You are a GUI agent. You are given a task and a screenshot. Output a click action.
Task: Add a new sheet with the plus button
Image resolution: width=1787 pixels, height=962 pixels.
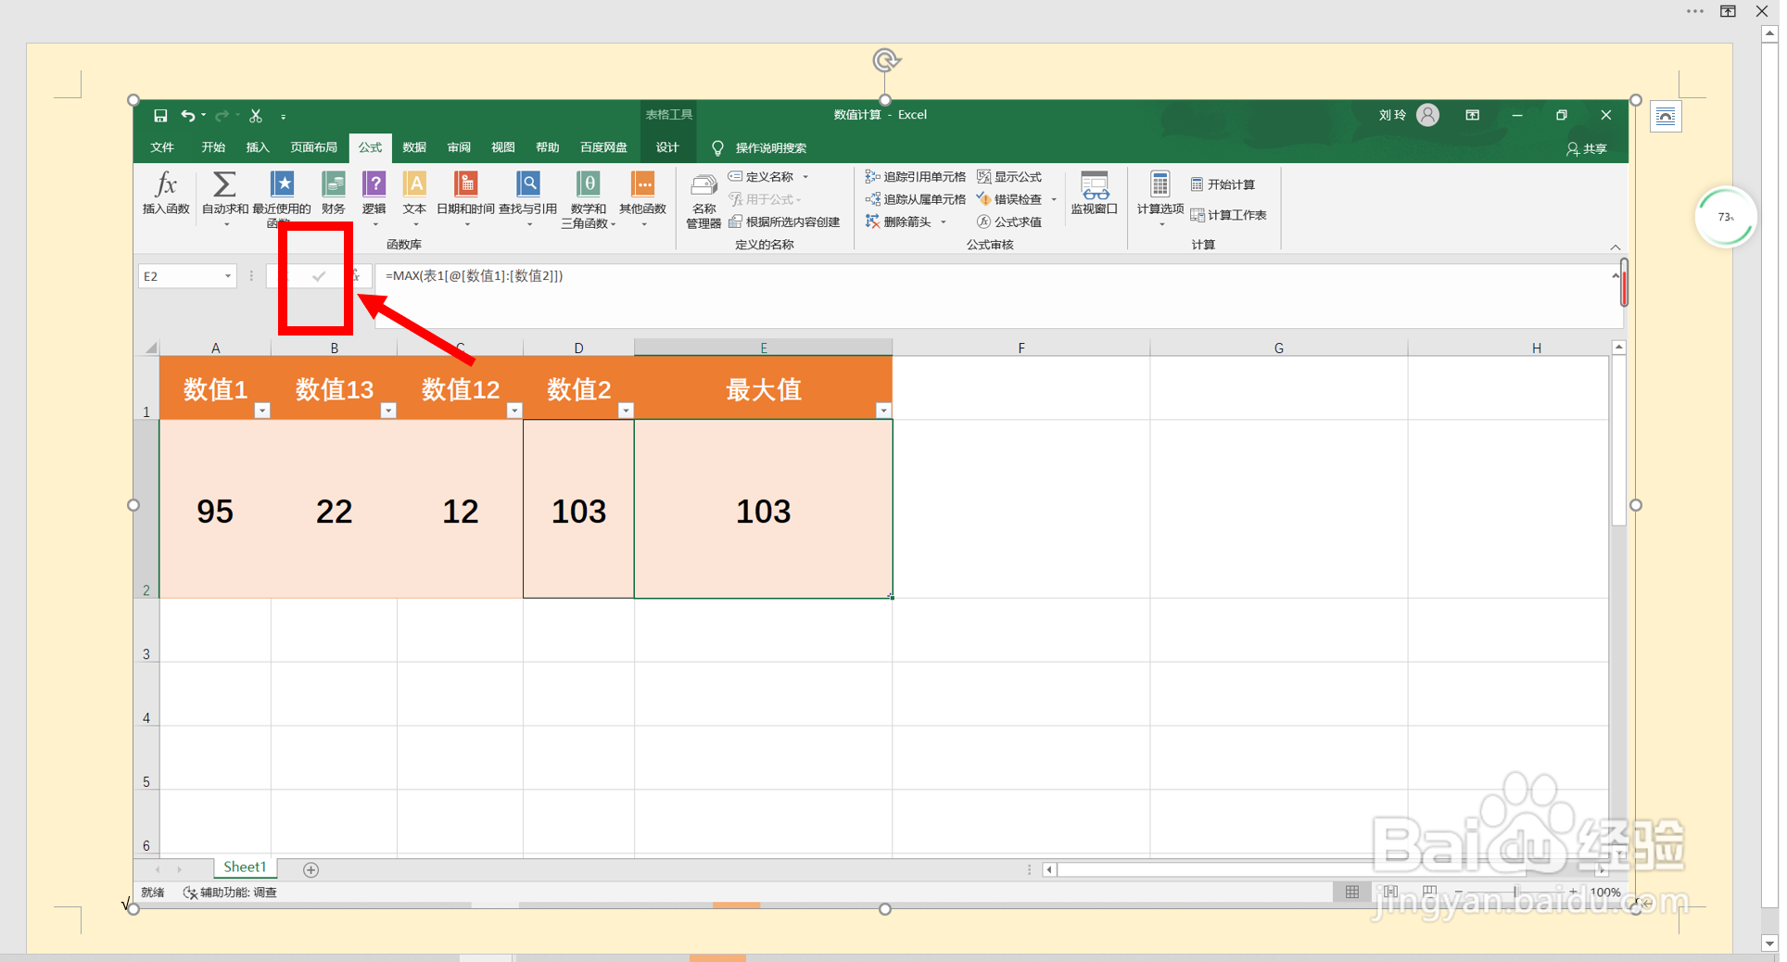pos(311,869)
